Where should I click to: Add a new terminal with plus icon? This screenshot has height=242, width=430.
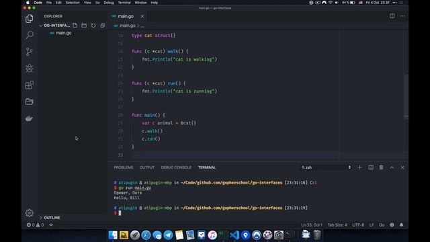[360, 167]
